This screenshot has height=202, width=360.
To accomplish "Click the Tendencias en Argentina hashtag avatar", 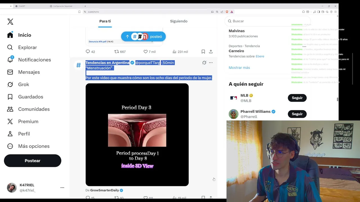I will 78,65.
